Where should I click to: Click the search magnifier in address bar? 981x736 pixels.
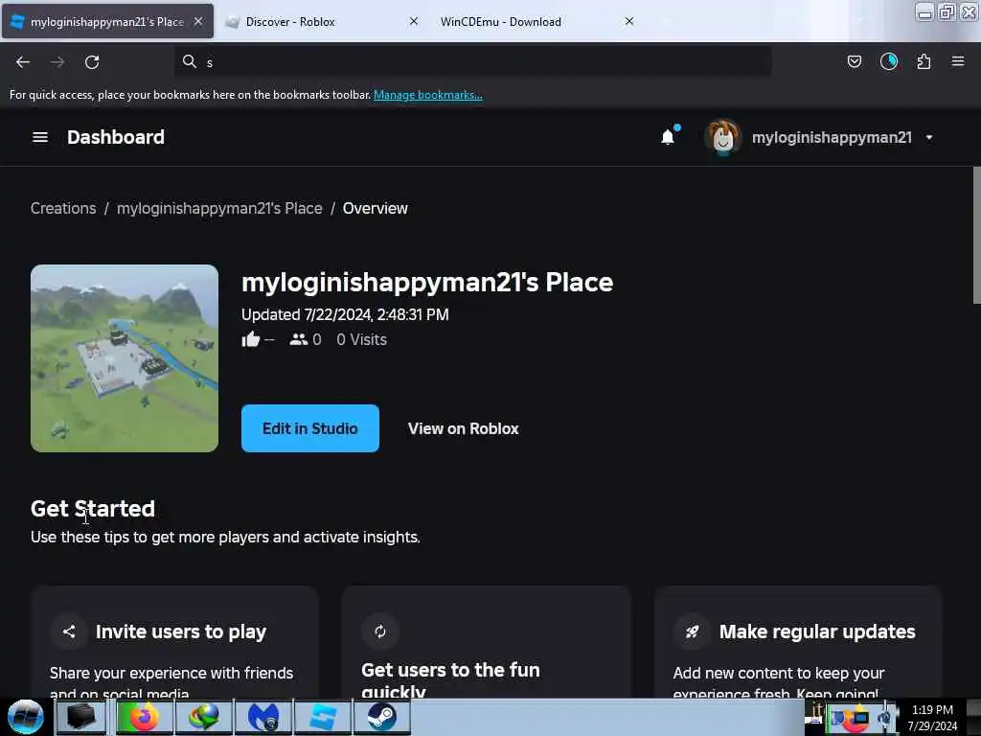pos(190,61)
